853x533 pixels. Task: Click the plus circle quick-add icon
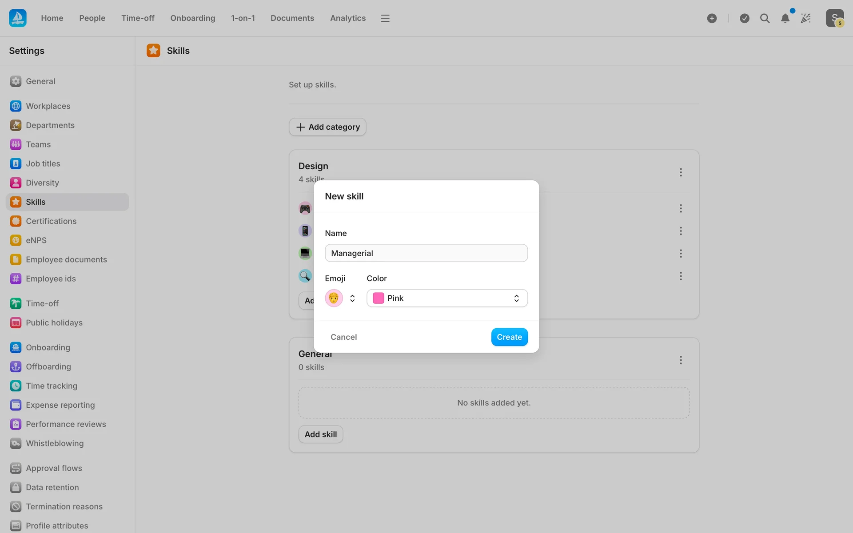tap(712, 18)
